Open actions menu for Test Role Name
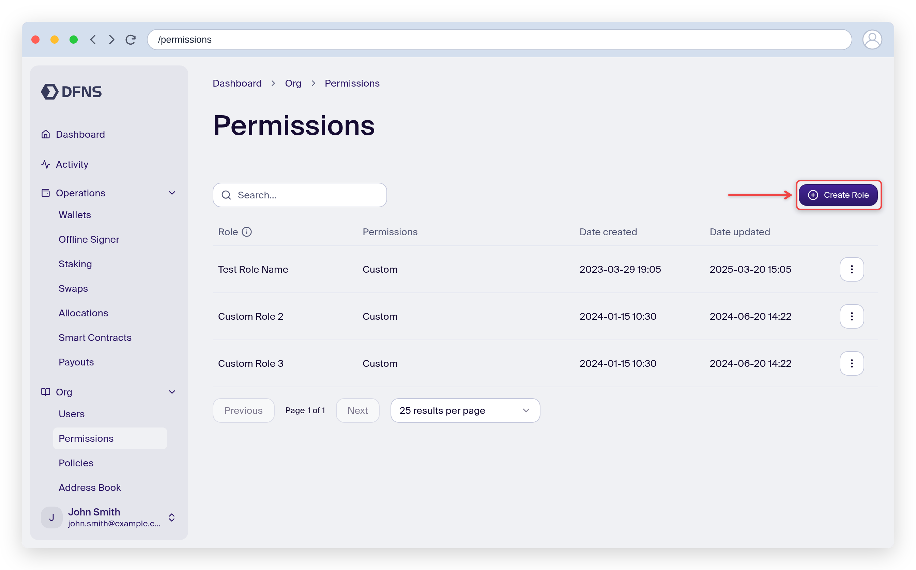This screenshot has width=916, height=570. [x=852, y=269]
